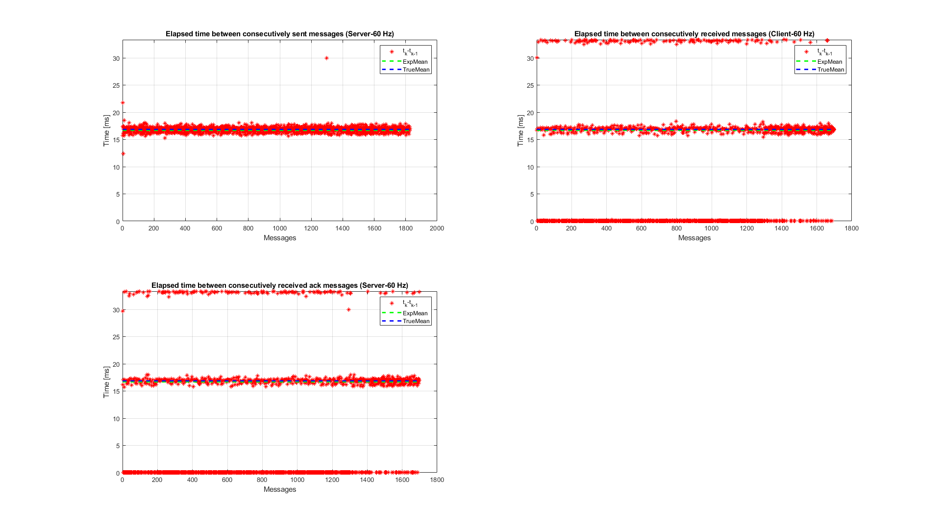The image size is (941, 531).
Task: Click 'Messages' x-axis label under Server-sent plot
Action: pyautogui.click(x=279, y=238)
